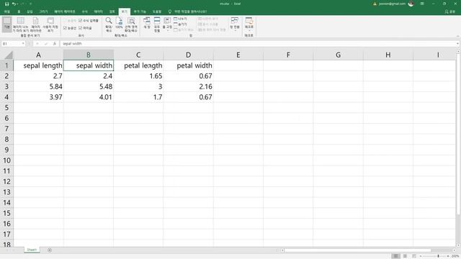The image size is (461, 259).
Task: Click the New Sheet plus icon
Action: tap(50, 250)
